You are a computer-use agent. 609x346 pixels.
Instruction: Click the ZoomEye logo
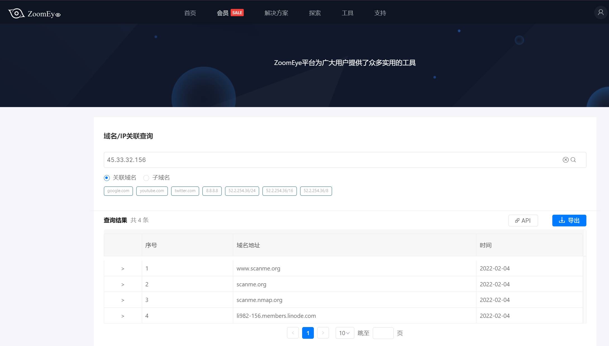click(x=34, y=13)
